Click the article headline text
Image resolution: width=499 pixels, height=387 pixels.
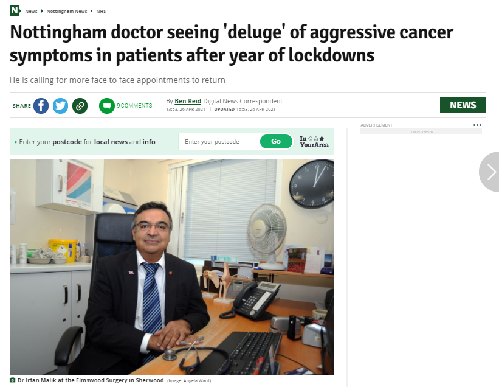pos(232,44)
